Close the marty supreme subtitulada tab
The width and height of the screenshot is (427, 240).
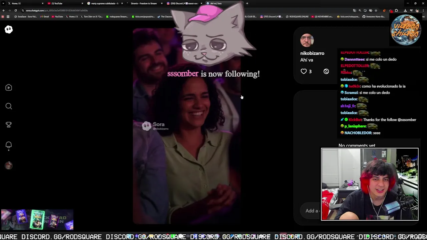(x=122, y=3)
